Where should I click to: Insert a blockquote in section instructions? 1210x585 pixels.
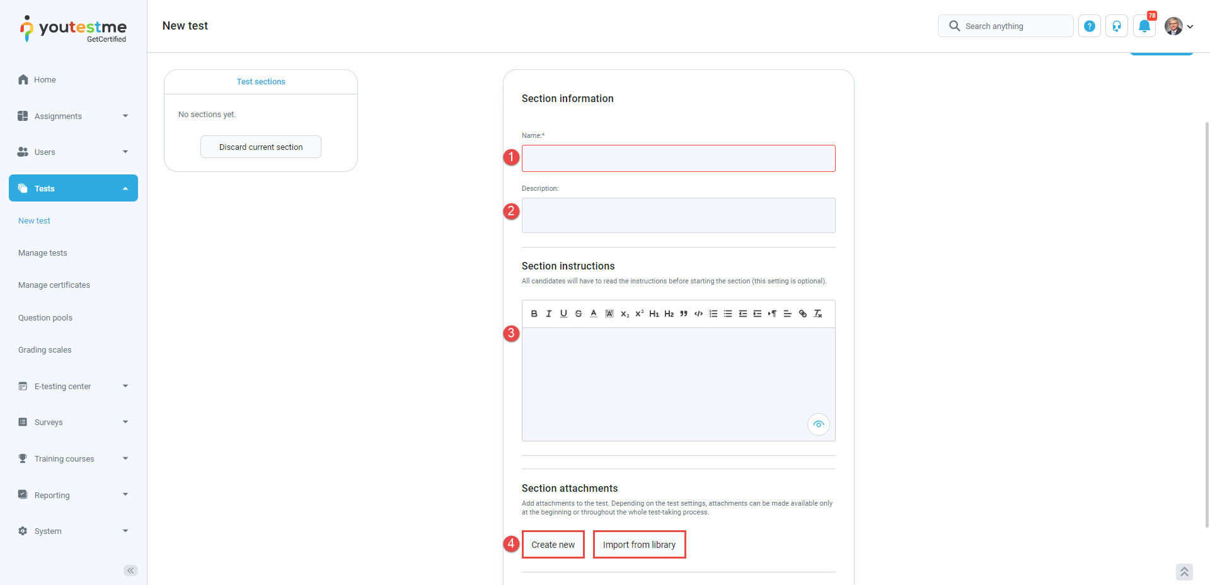tap(684, 314)
